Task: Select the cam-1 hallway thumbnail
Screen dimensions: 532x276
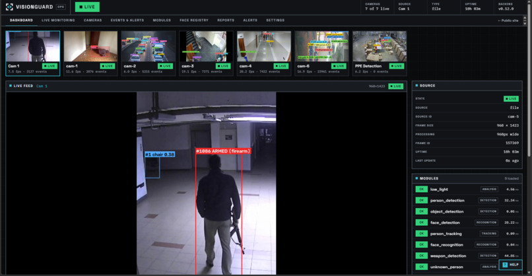Action: [x=90, y=53]
